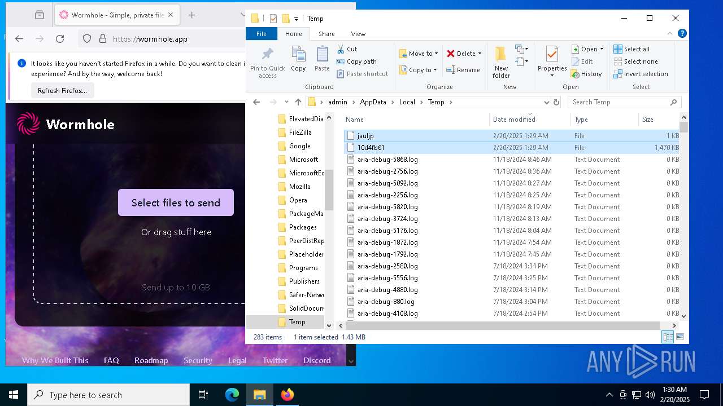Switch to large icons view layout

pos(680,337)
